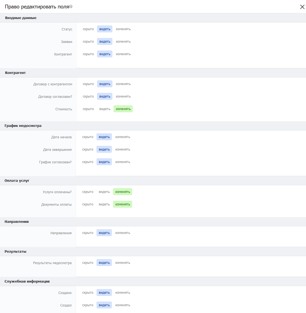Close the field permissions dialog
This screenshot has width=306, height=313.
tap(302, 7)
